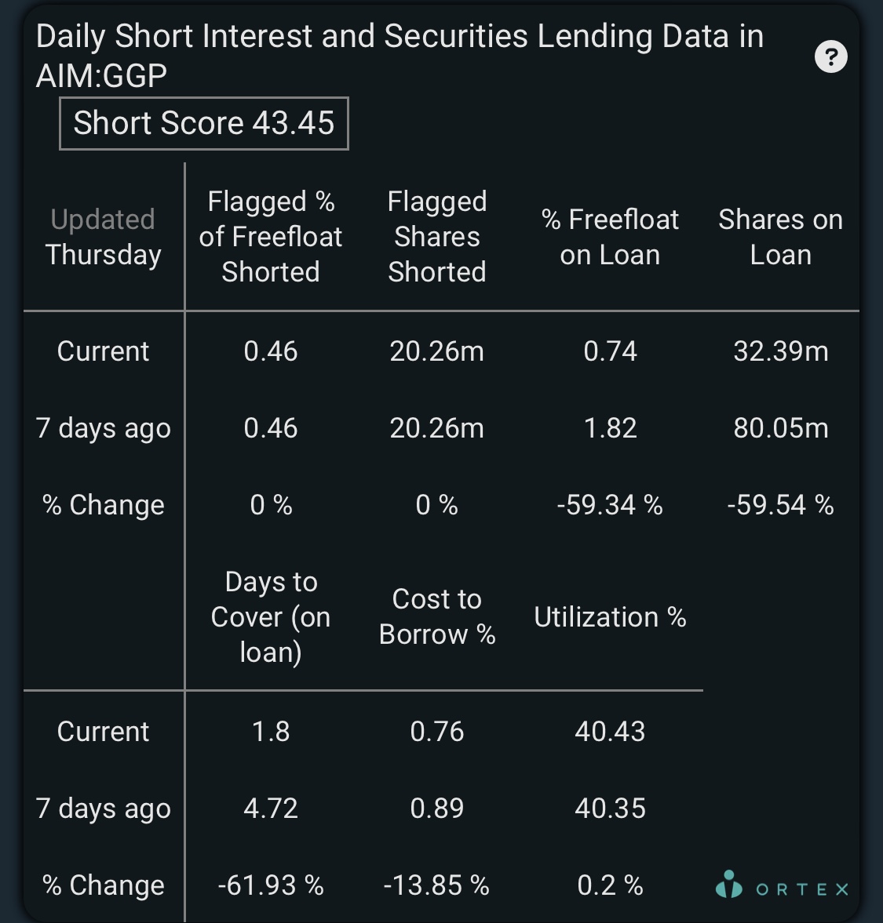This screenshot has width=883, height=923.
Task: Select the 80.05m shares on loan value
Action: coord(780,428)
